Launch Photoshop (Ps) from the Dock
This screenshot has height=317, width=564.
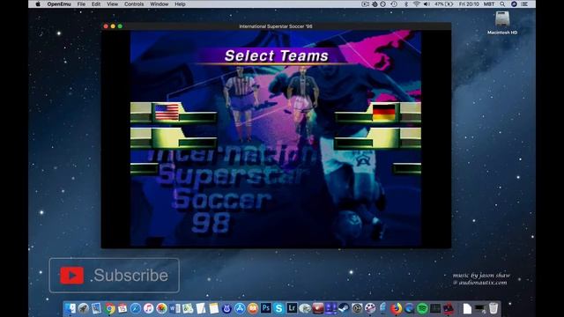[x=266, y=308]
